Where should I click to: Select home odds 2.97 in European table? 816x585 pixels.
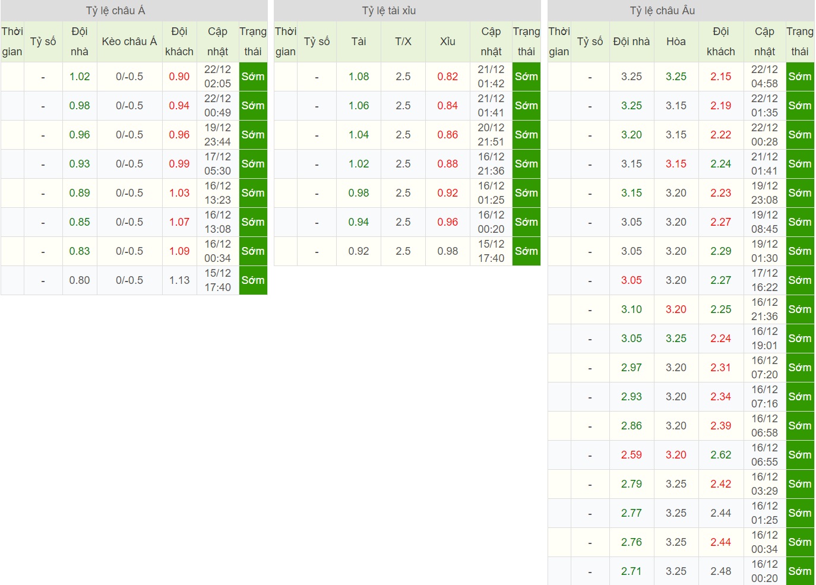pyautogui.click(x=632, y=368)
